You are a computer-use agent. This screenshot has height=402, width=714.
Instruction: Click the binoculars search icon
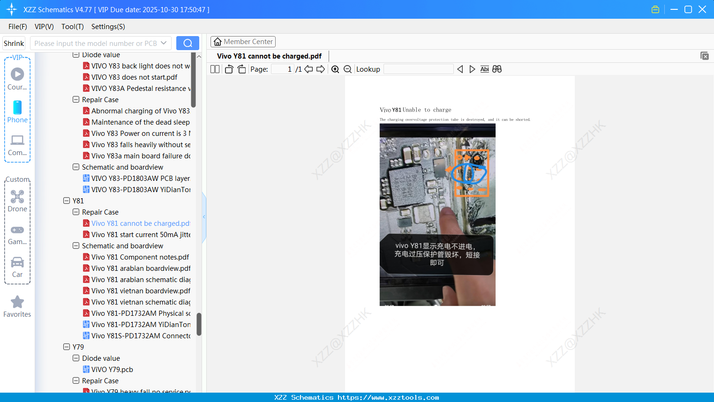497,69
